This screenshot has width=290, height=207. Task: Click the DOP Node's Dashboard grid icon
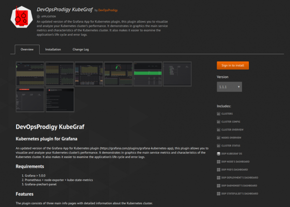coord(218,161)
